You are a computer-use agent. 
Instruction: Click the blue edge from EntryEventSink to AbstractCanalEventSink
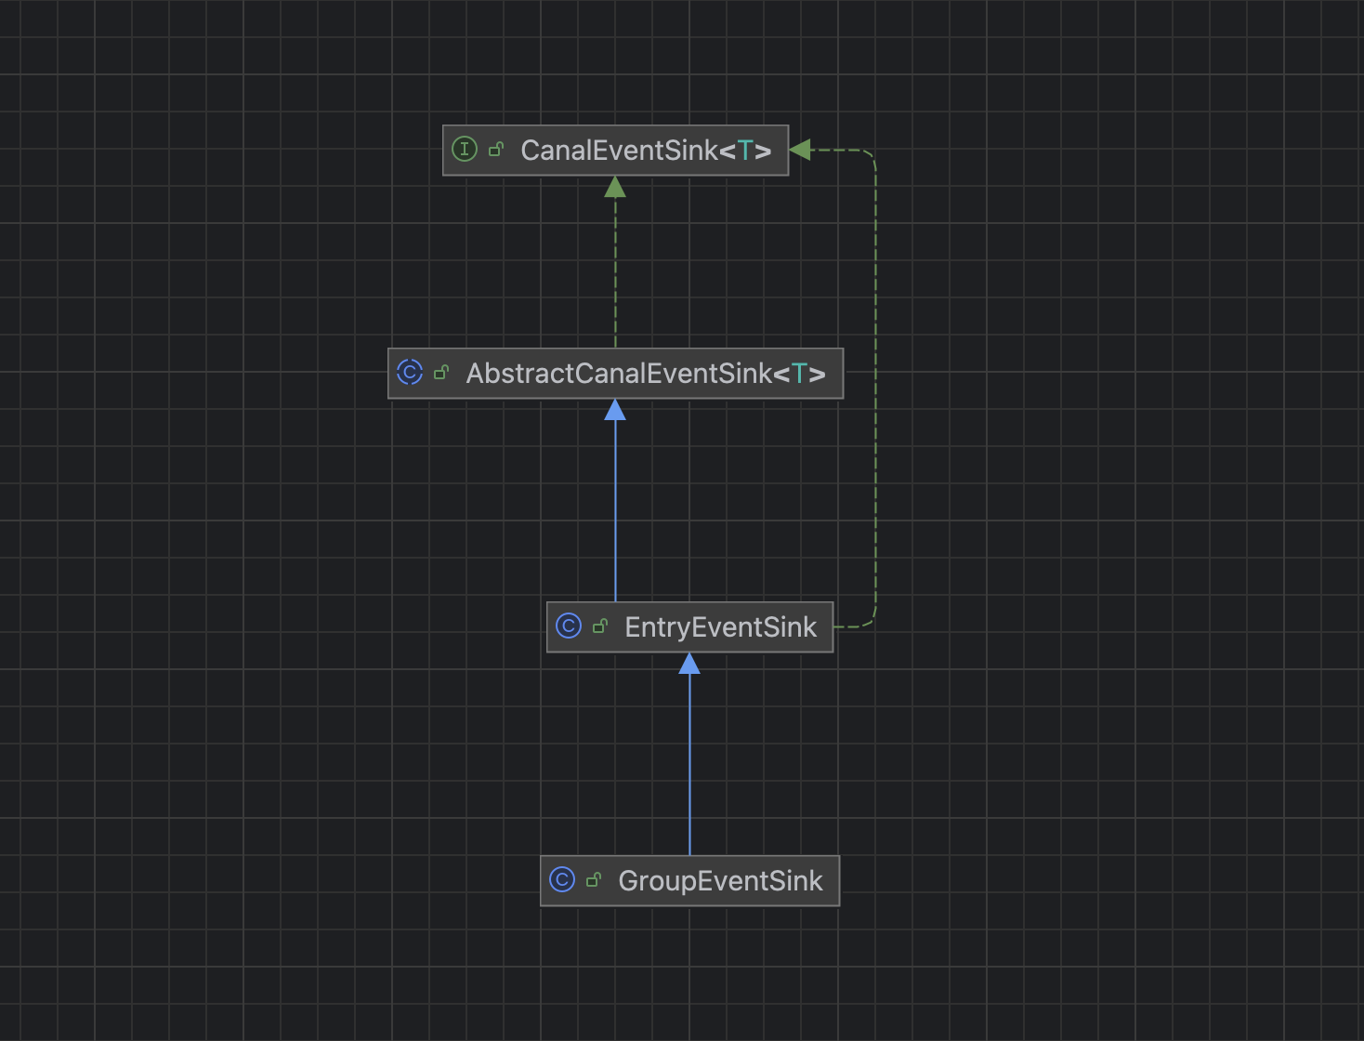coord(615,511)
